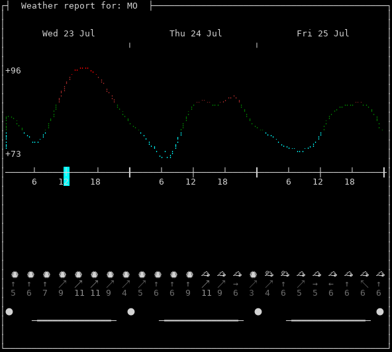Viewport: 392px width, 352px height.
Task: Click the Weather report for: MO title
Action: tap(79, 5)
